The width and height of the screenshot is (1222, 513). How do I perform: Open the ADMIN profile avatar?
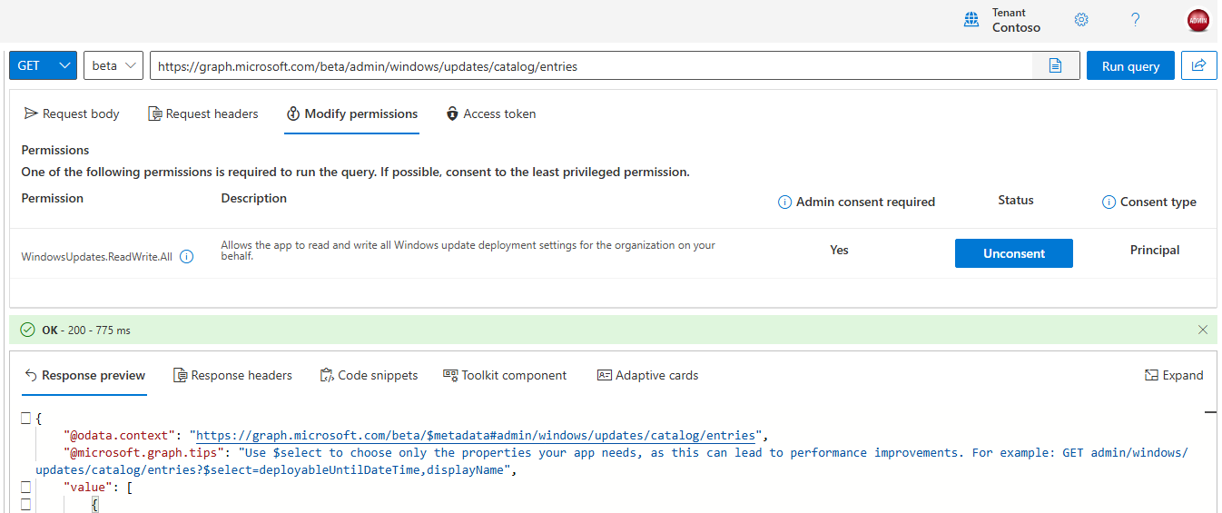point(1197,21)
